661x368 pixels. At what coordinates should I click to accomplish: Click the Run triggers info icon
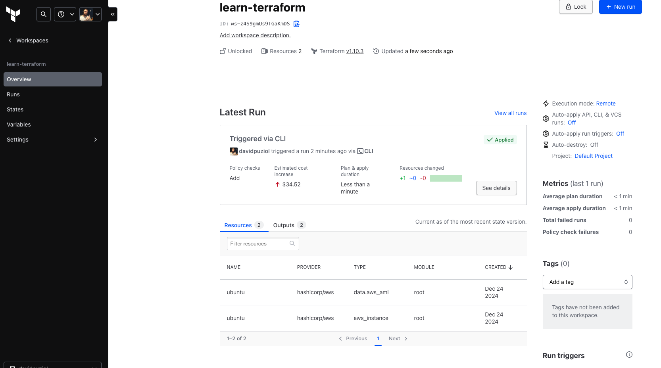(629, 355)
